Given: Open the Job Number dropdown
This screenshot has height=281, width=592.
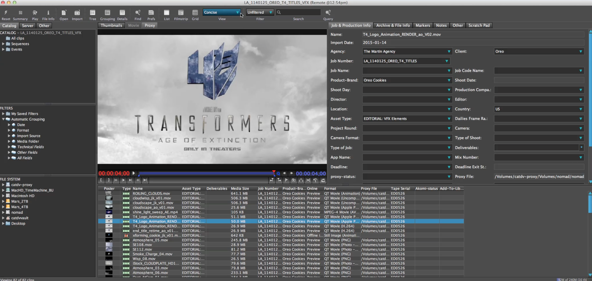Looking at the screenshot, I should point(406,61).
